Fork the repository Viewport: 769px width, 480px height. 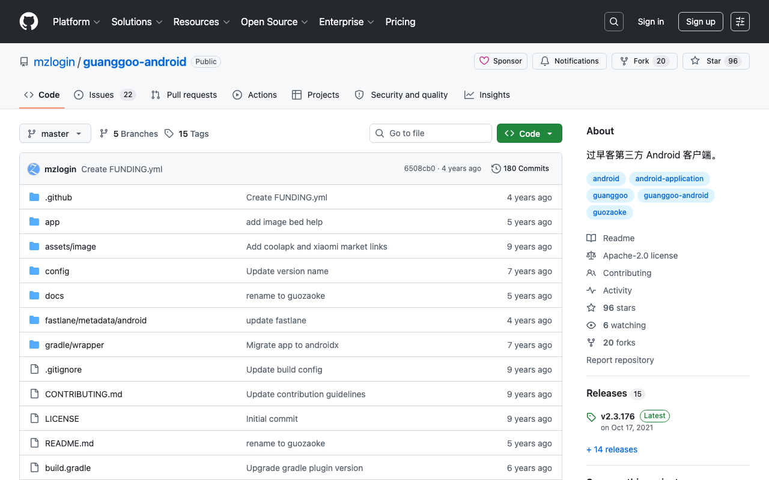pos(645,61)
